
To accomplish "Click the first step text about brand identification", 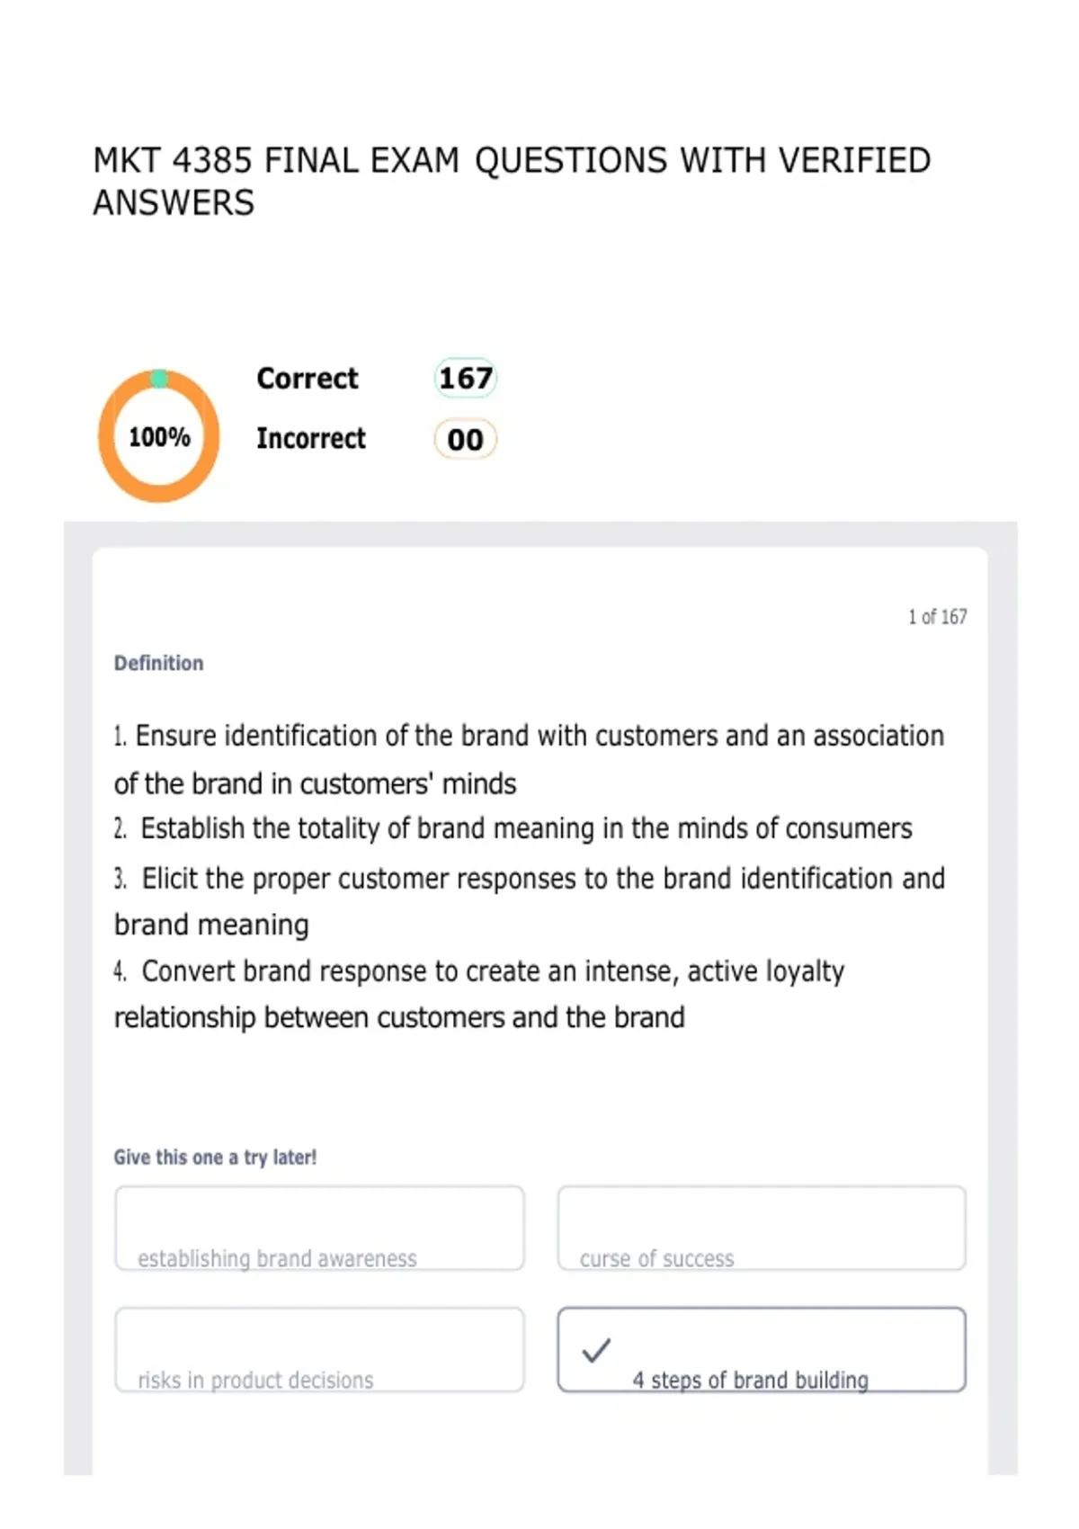I will [x=529, y=759].
